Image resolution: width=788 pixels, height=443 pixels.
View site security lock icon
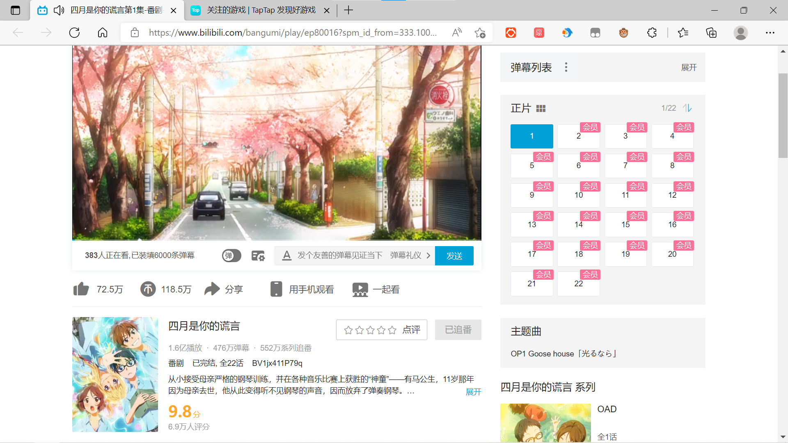(x=135, y=33)
